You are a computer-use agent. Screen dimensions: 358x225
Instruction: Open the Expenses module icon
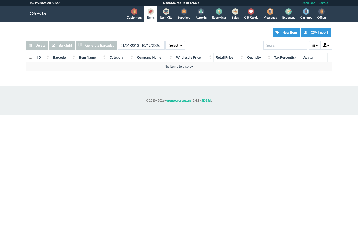(x=289, y=12)
